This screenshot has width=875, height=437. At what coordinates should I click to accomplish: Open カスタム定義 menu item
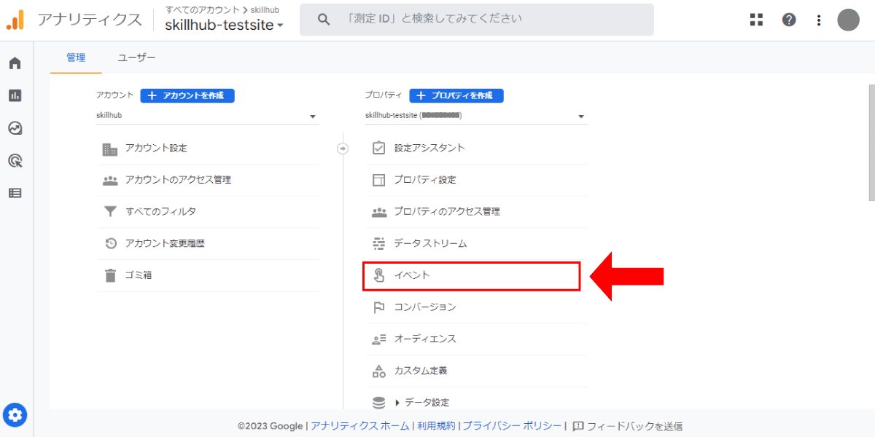pyautogui.click(x=475, y=371)
